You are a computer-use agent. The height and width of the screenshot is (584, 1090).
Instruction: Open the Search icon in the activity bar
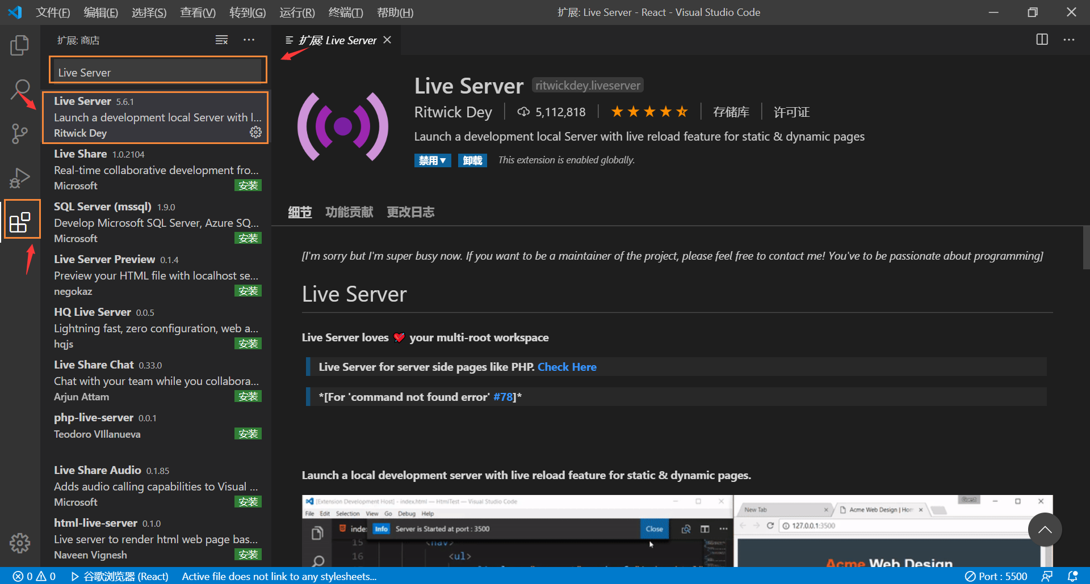[20, 90]
